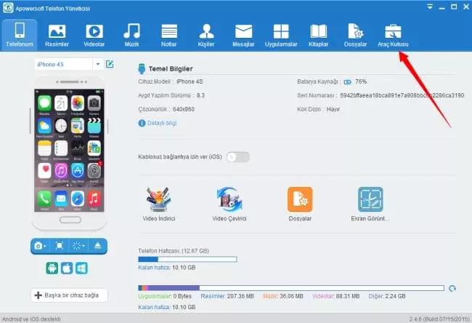472x323 pixels.
Task: Click the Kitaplar books icon
Action: (x=319, y=35)
